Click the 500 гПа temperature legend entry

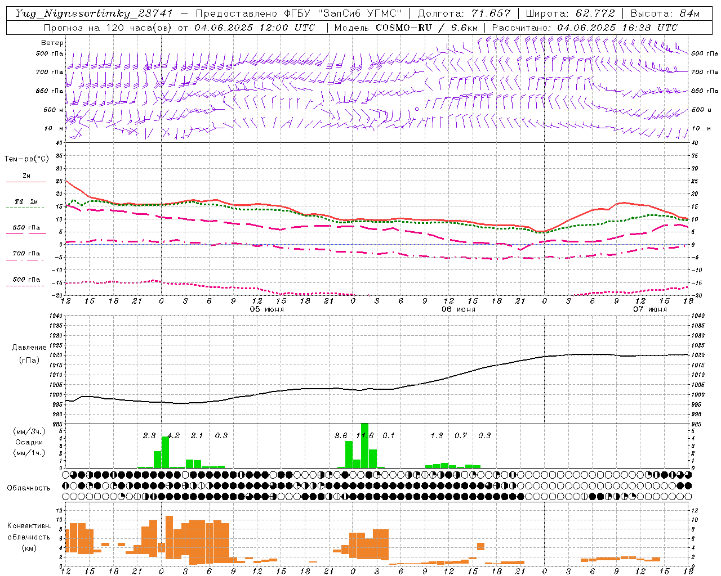[26, 280]
